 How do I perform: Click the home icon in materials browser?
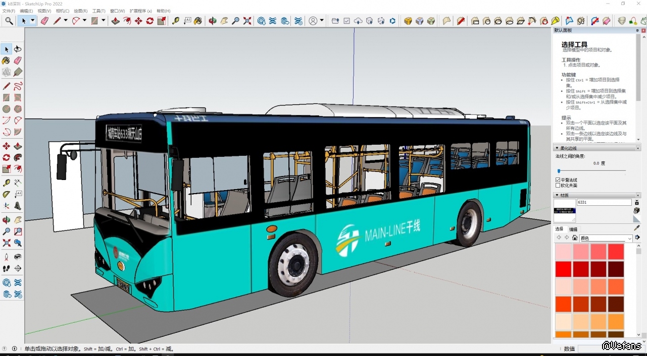pyautogui.click(x=575, y=238)
